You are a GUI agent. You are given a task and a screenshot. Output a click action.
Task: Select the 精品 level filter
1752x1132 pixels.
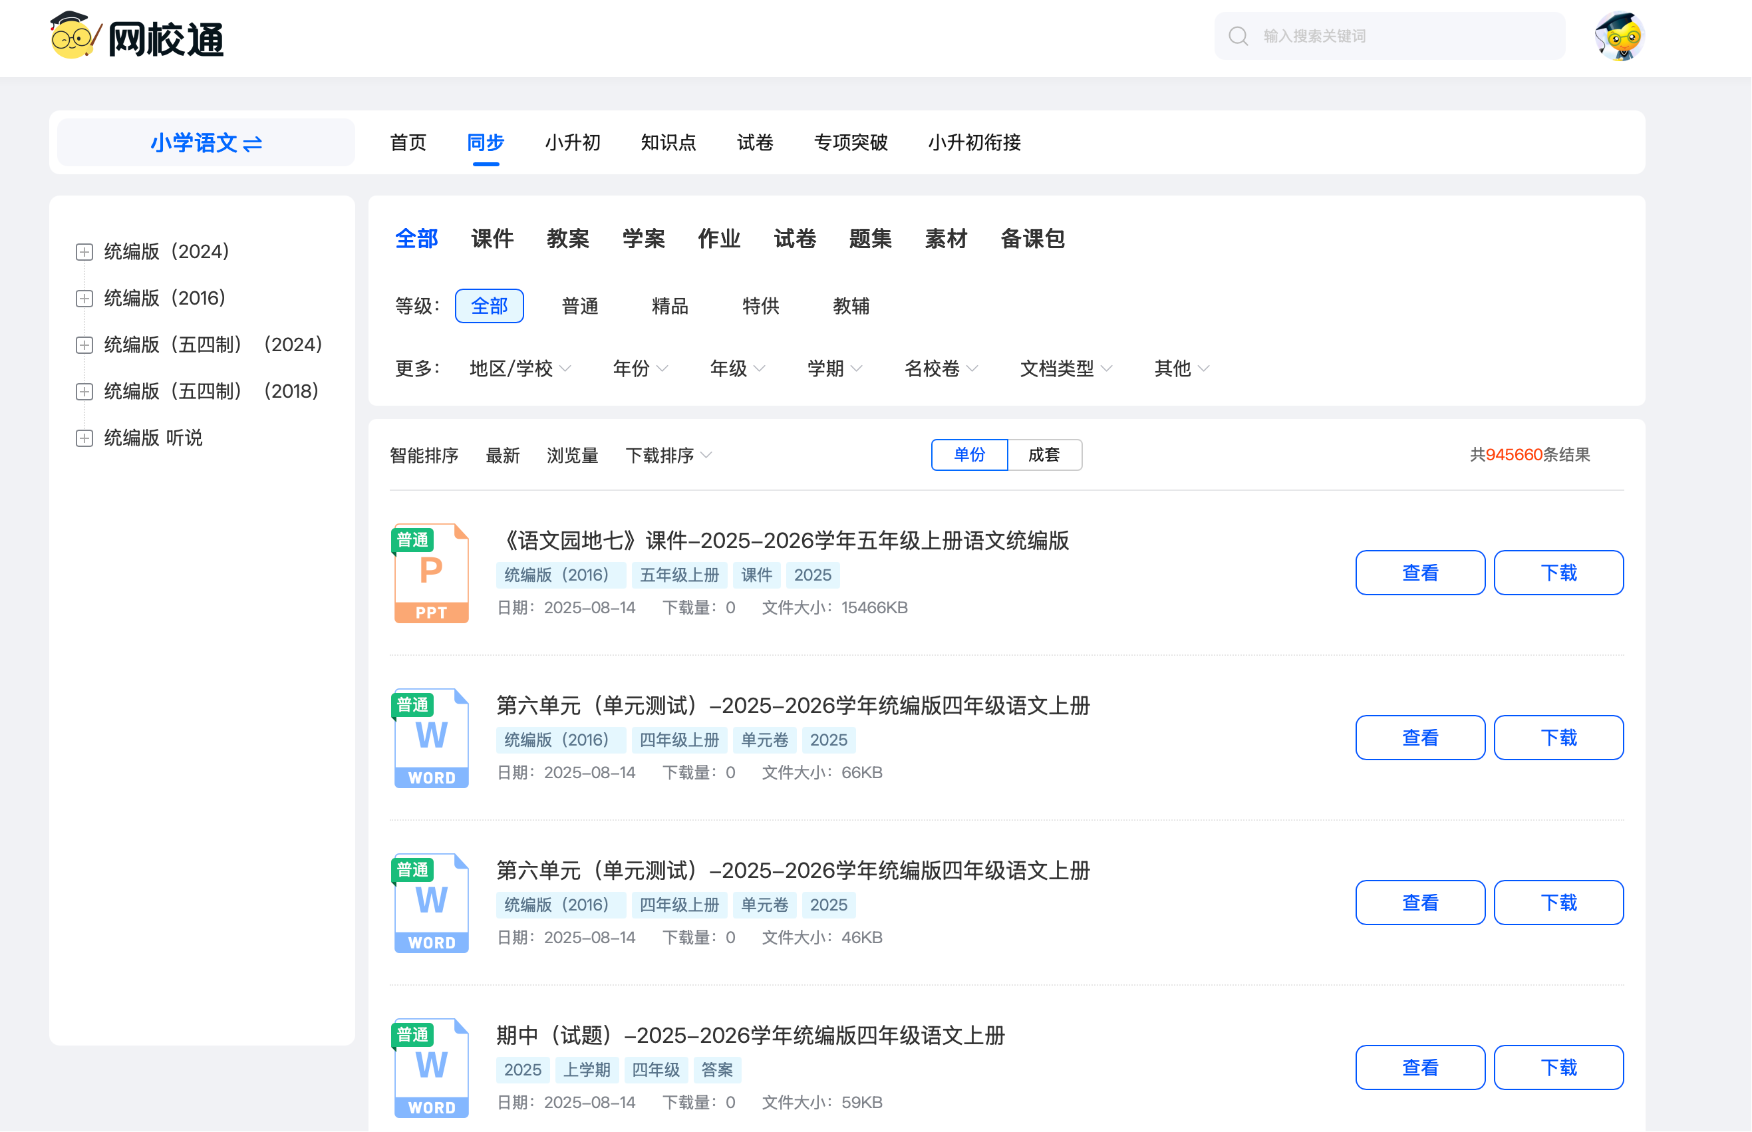[x=670, y=307]
